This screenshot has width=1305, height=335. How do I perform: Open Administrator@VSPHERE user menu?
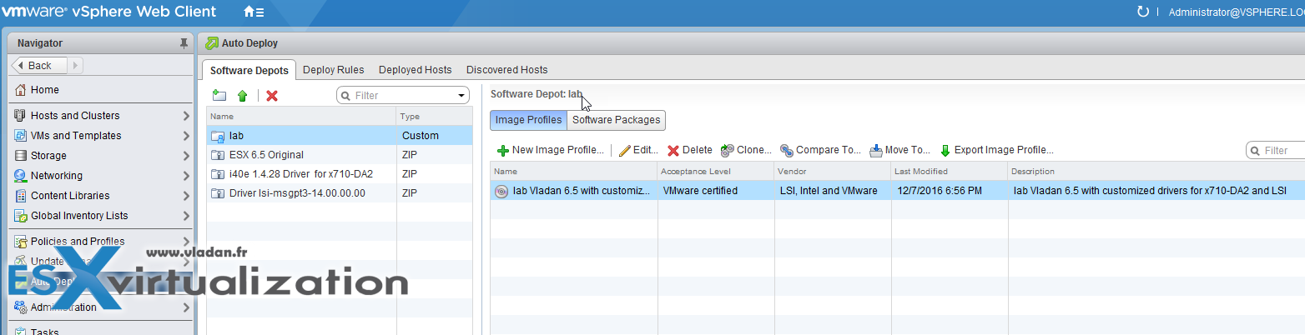pyautogui.click(x=1236, y=12)
